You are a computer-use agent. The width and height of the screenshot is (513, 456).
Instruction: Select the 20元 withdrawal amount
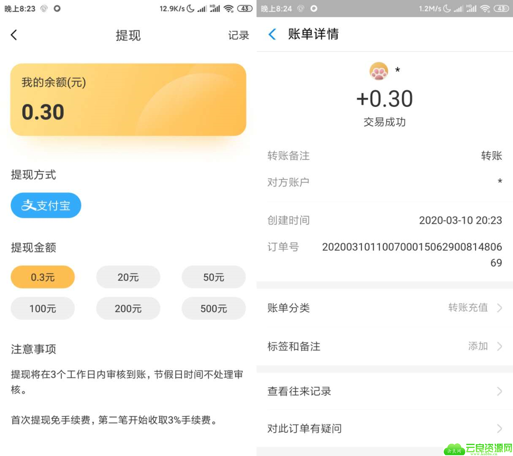tap(128, 277)
